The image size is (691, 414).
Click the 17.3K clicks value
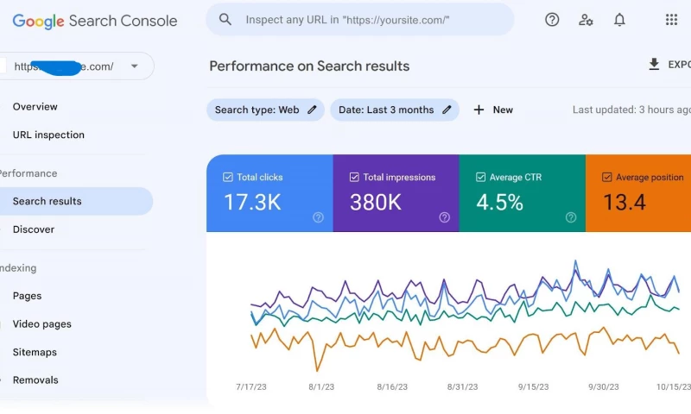click(252, 203)
